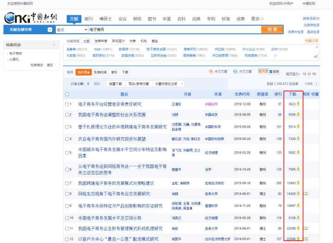The width and height of the screenshot is (333, 243).
Task: Click download icon for row 7 article
Action: pos(298,183)
